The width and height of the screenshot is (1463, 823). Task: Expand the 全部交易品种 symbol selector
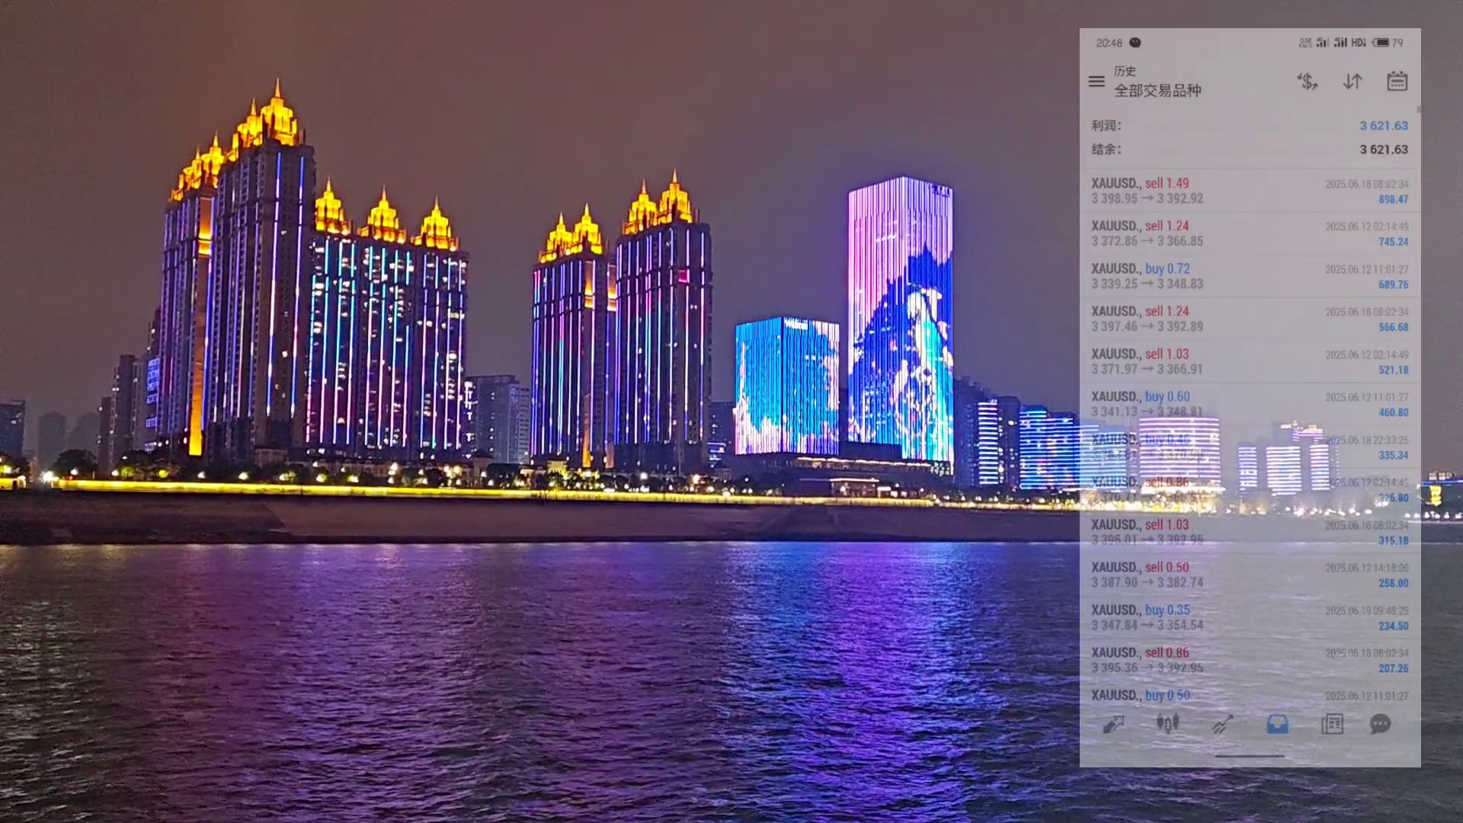(1157, 91)
